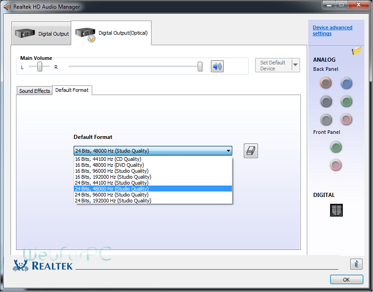The image size is (373, 292).
Task: Click the eraser restore-default-format button
Action: tap(251, 151)
